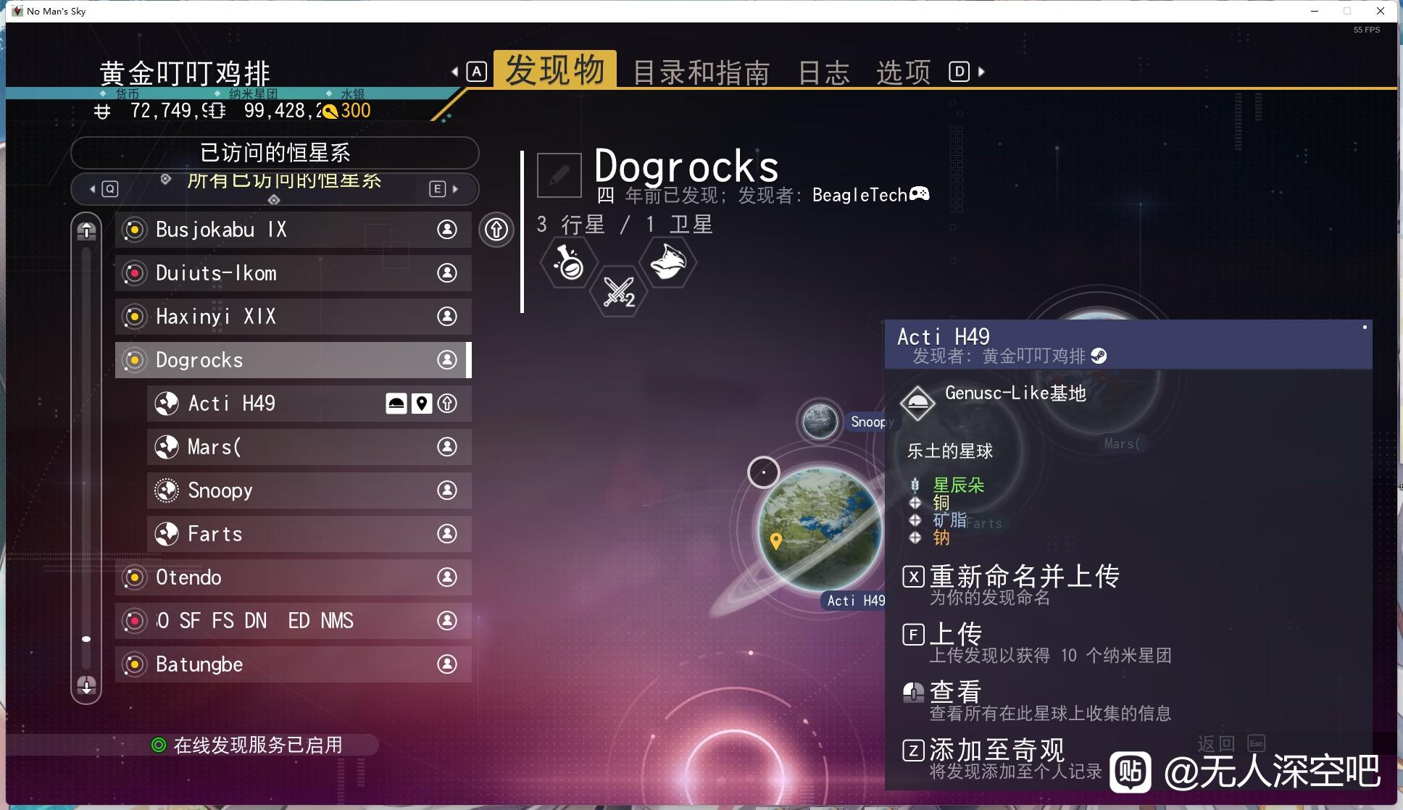Screen dimensions: 1403x810
Task: Collapse the Dogrocks system entry
Action: (x=293, y=360)
